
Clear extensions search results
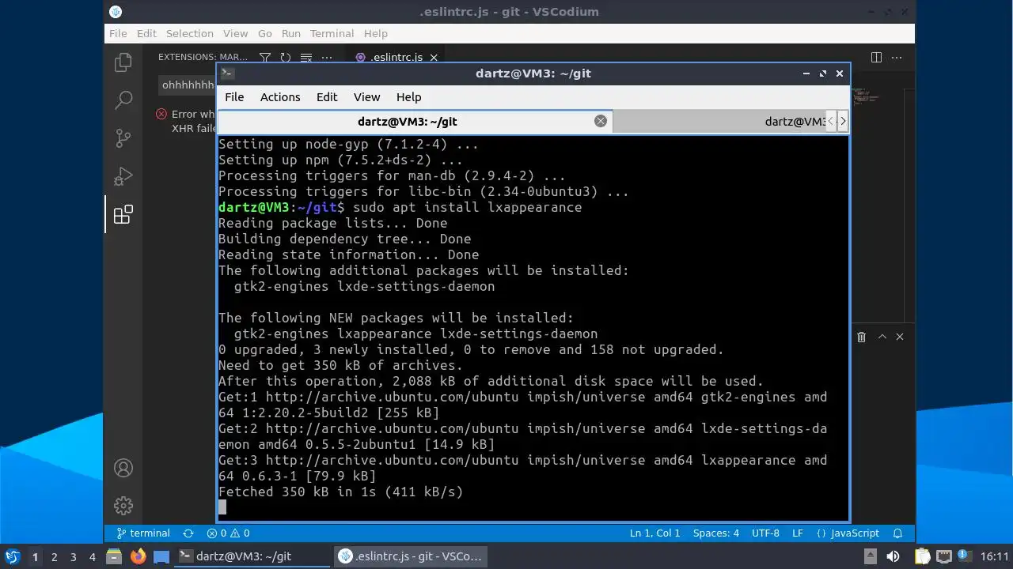click(306, 57)
